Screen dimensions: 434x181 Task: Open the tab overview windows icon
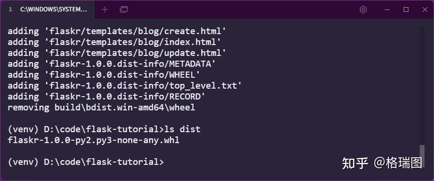124,9
